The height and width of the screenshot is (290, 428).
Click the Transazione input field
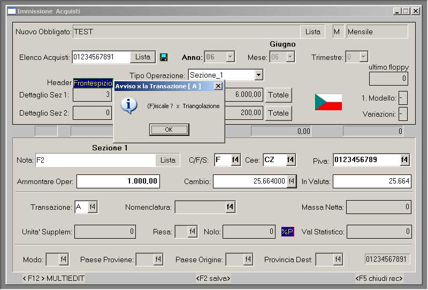(81, 207)
